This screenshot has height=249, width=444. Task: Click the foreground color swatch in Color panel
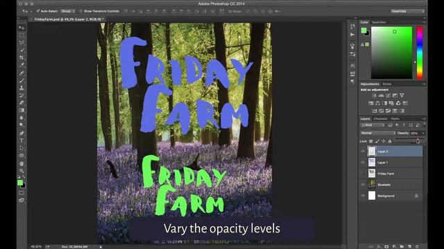[x=364, y=30]
